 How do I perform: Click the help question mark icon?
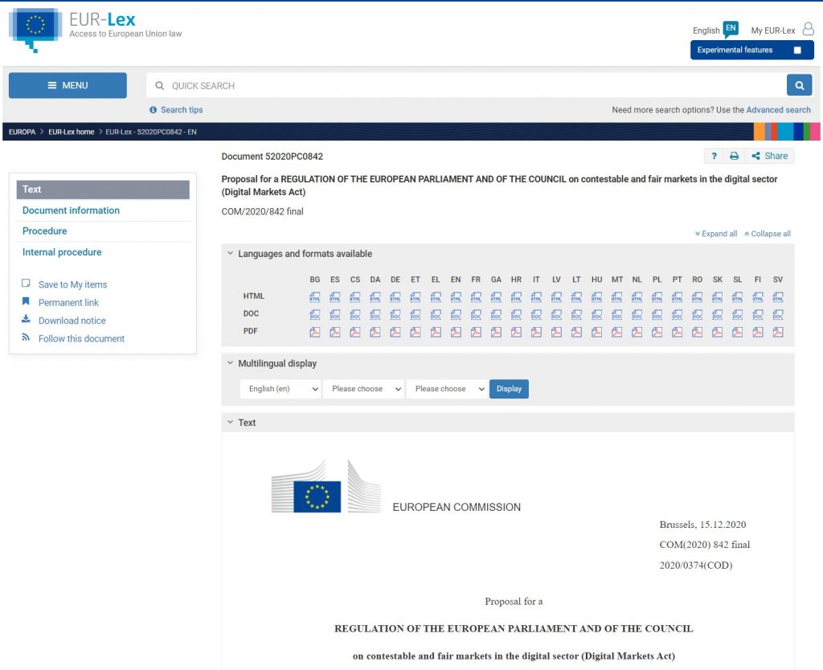click(714, 156)
